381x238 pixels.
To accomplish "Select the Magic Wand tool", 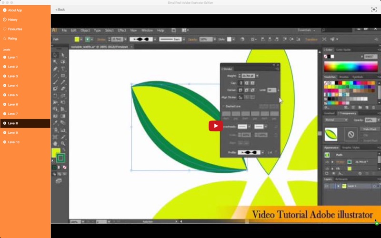I will [55, 62].
